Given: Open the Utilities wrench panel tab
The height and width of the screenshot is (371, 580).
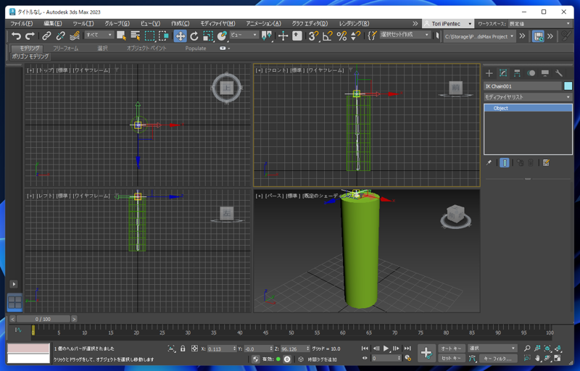Looking at the screenshot, I should pos(559,73).
